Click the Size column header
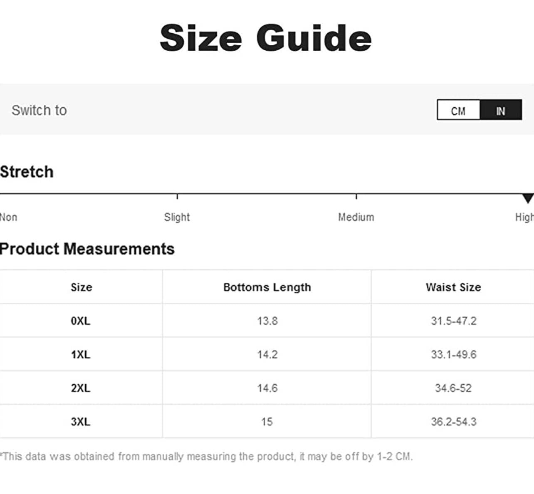Viewport: 534px width, 494px height. pyautogui.click(x=82, y=287)
